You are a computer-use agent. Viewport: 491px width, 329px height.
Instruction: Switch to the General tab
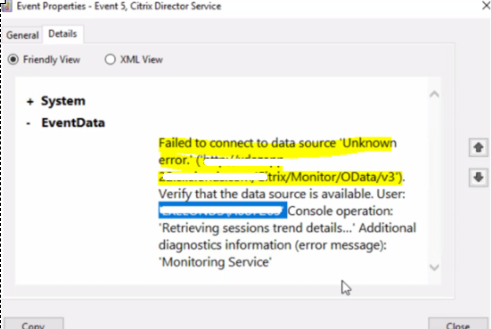[22, 35]
